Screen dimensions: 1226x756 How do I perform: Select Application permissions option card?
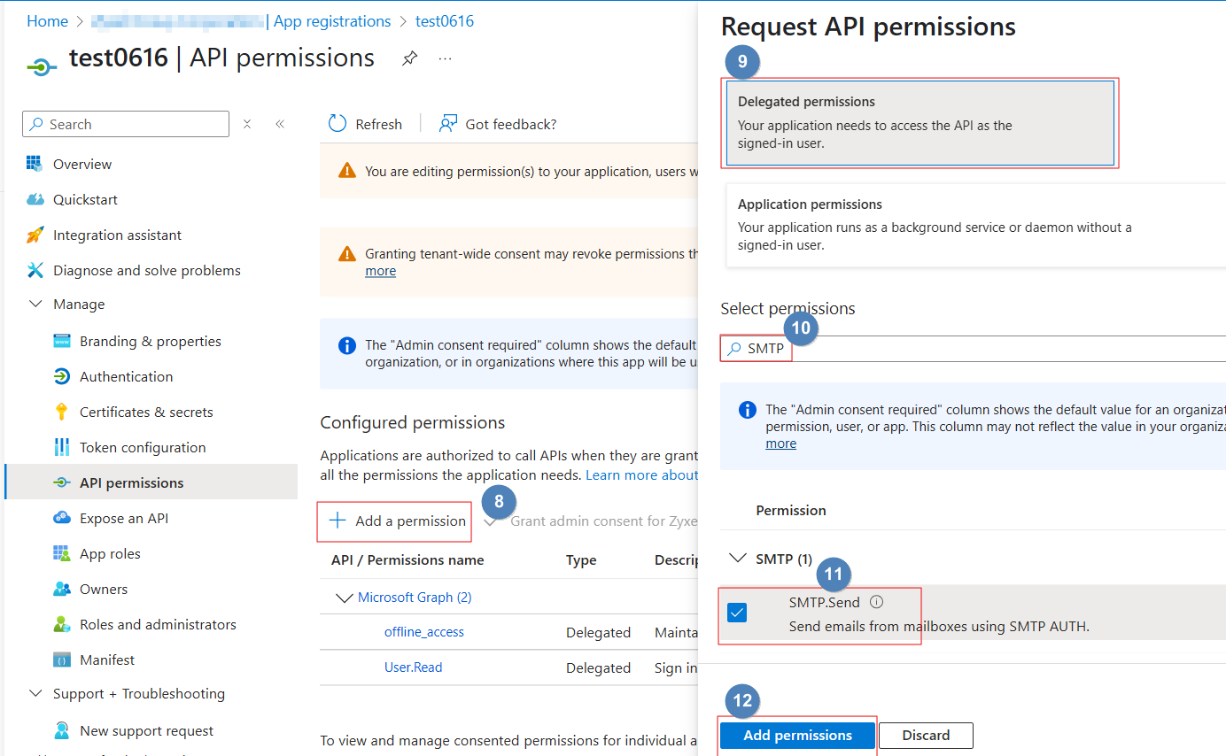(974, 226)
